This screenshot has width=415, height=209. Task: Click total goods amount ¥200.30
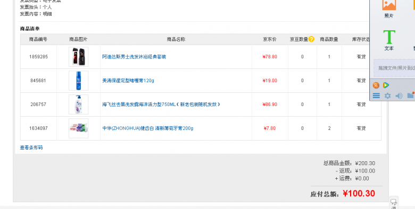365,163
